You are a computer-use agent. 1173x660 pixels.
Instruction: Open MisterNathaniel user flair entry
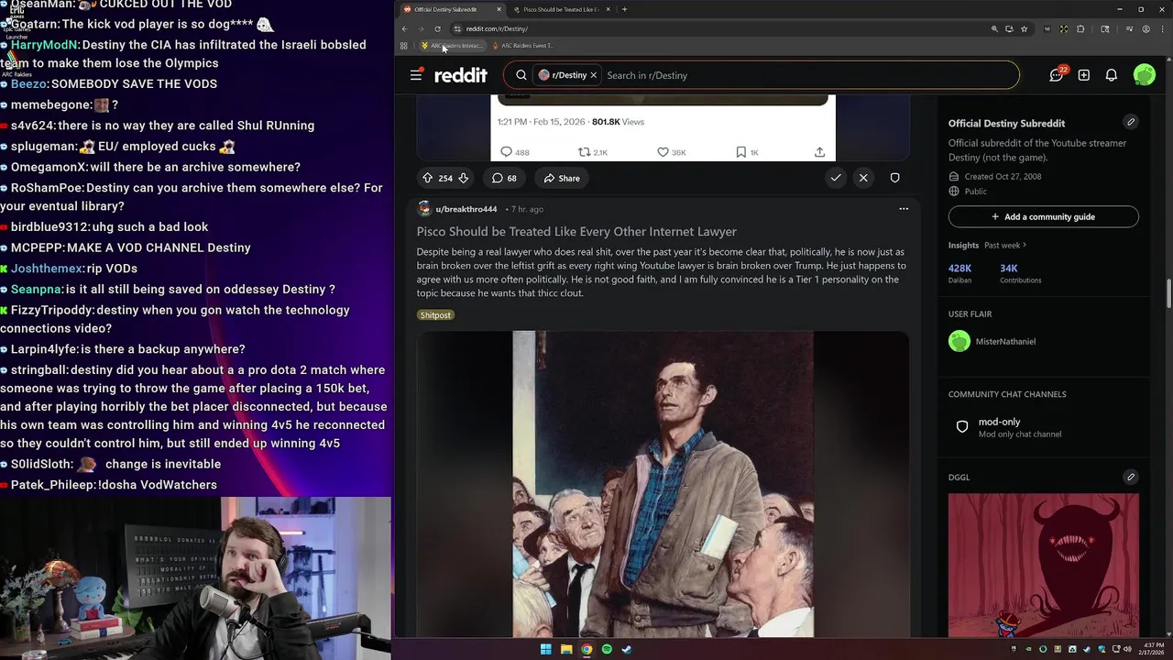(x=992, y=341)
